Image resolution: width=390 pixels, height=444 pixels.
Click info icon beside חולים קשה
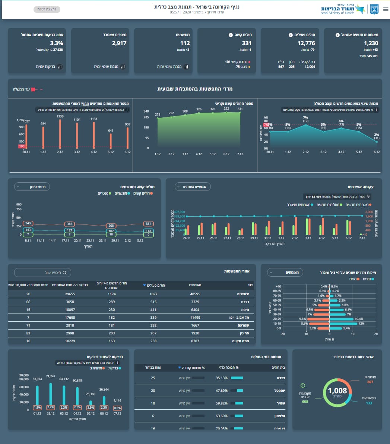[x=231, y=35]
